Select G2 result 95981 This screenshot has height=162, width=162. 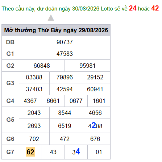pos(87,66)
